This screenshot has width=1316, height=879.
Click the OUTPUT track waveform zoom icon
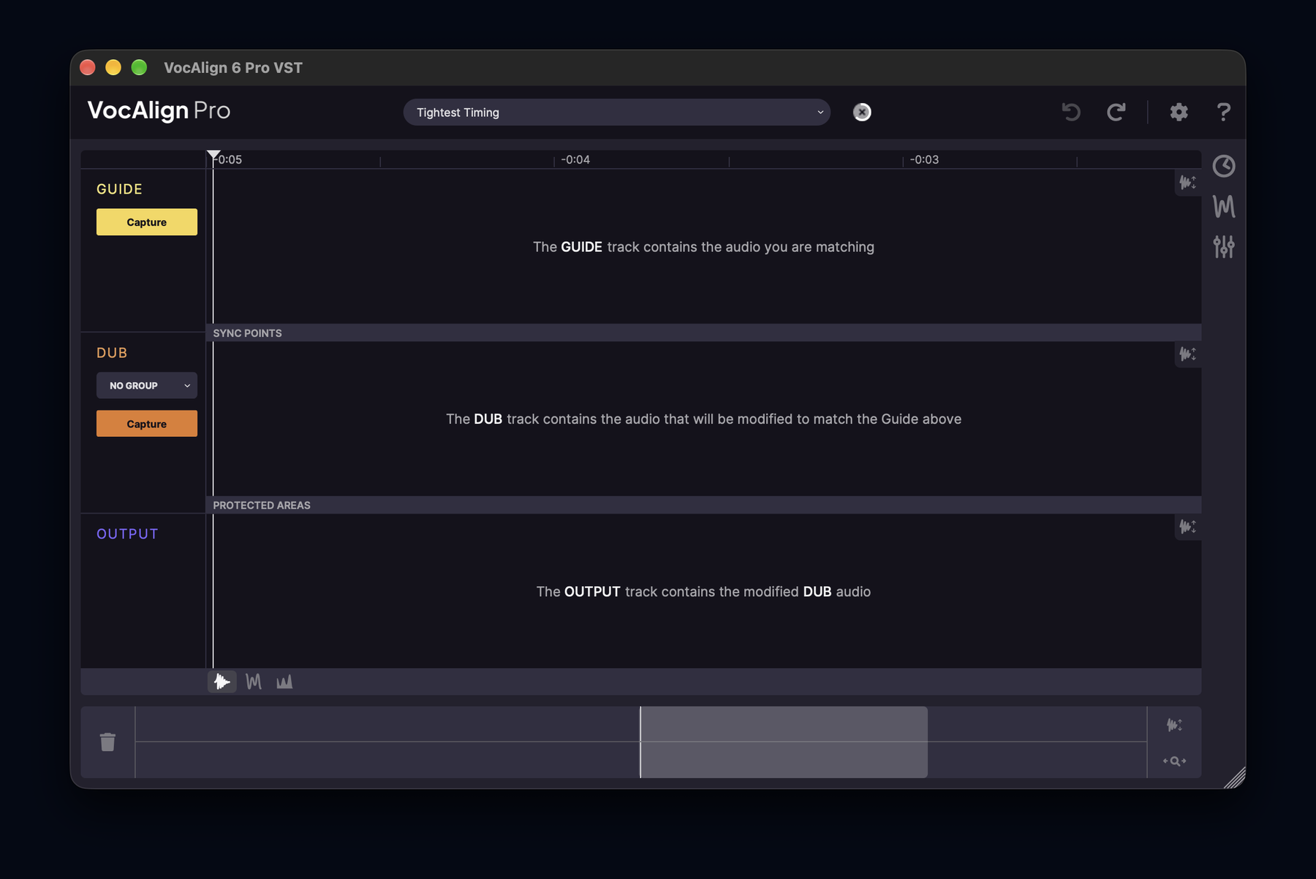tap(1187, 526)
